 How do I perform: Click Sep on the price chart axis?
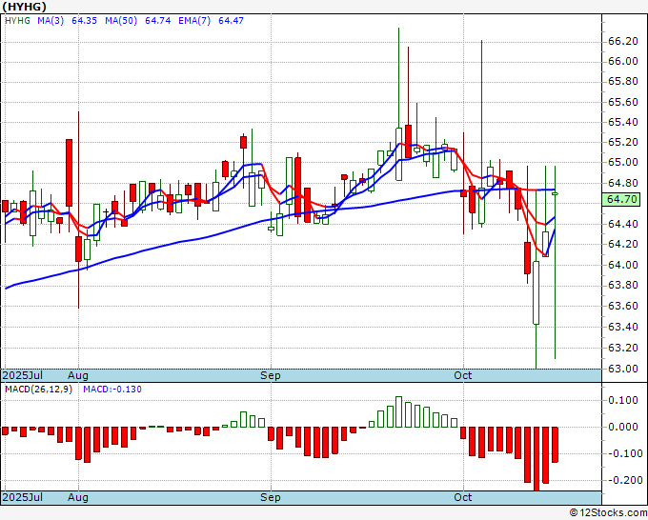(271, 375)
